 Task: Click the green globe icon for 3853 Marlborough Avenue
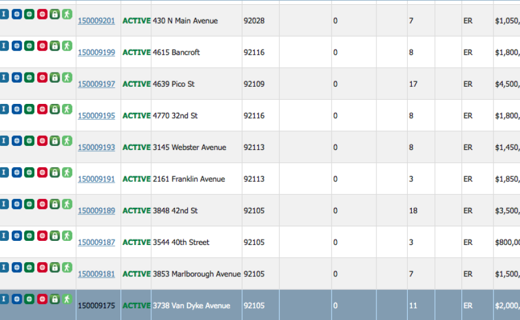tap(29, 267)
